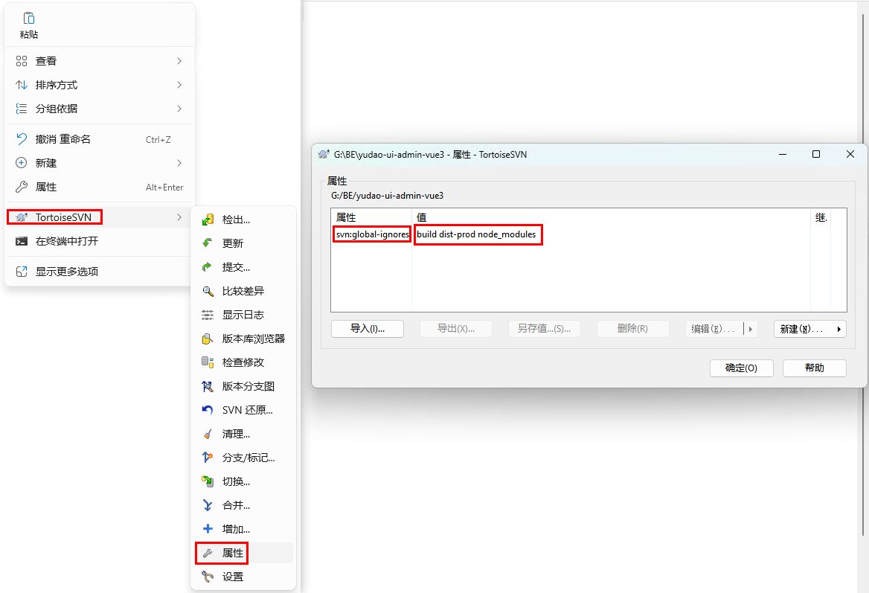
Task: Close the TortoiseSVN properties dialog
Action: click(850, 154)
